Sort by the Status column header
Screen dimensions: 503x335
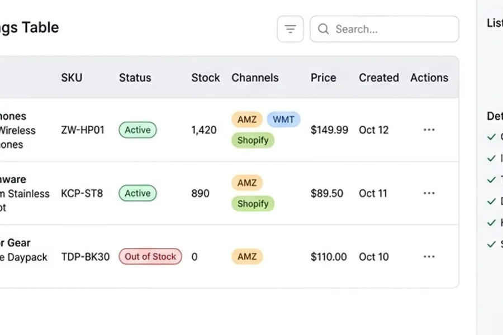click(135, 78)
